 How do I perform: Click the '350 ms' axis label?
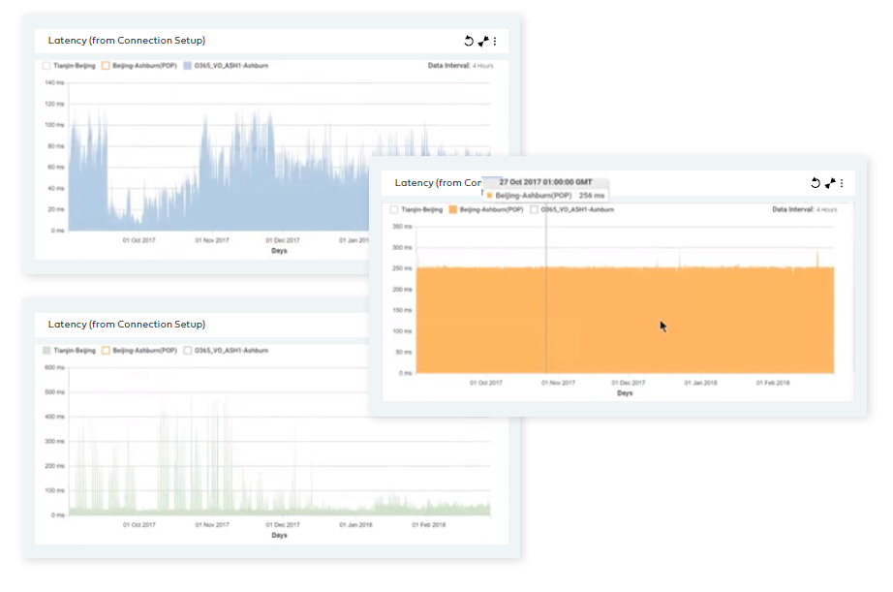point(402,227)
